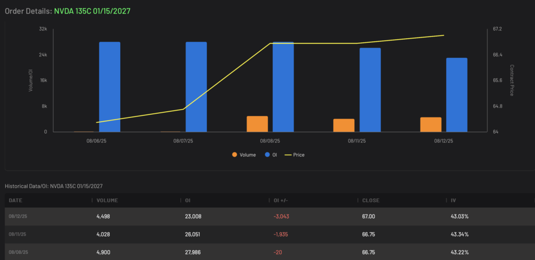
Task: Select the blue OI bar for 08/07/25
Action: click(196, 87)
